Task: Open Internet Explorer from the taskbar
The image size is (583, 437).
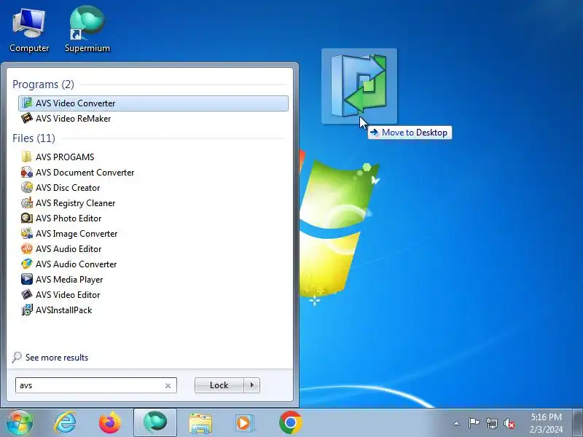Action: click(x=65, y=422)
